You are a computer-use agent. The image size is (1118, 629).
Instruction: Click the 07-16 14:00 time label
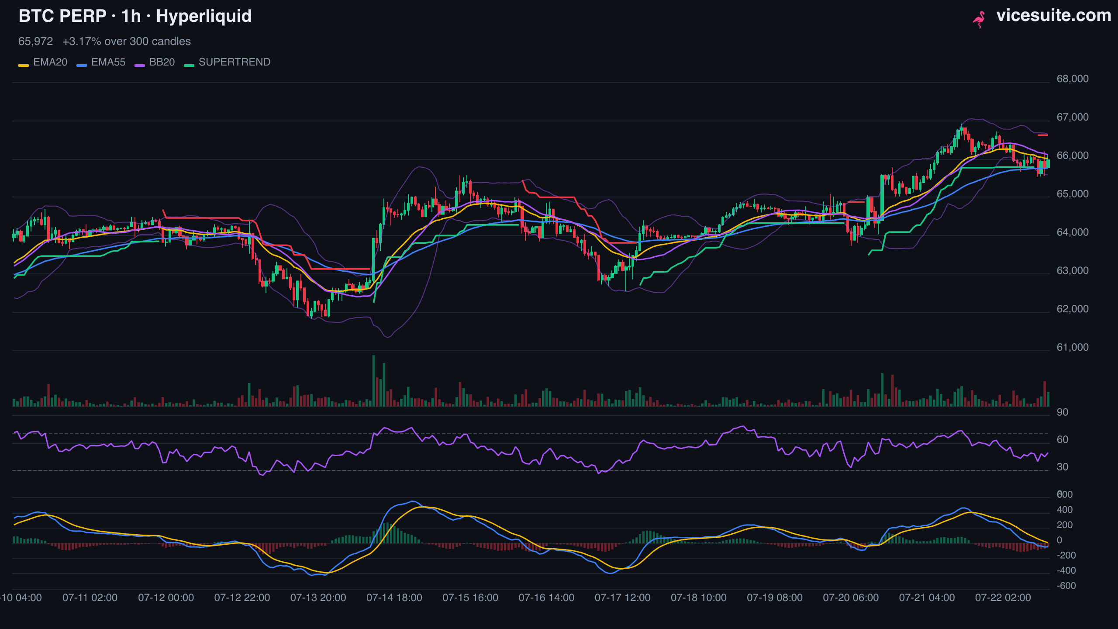coord(546,598)
